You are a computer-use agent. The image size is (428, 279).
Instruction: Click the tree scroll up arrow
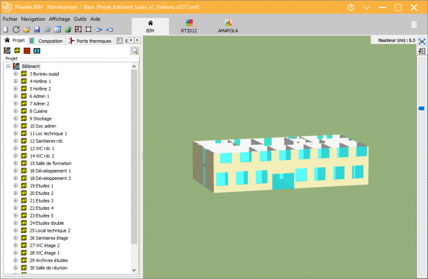tap(134, 66)
